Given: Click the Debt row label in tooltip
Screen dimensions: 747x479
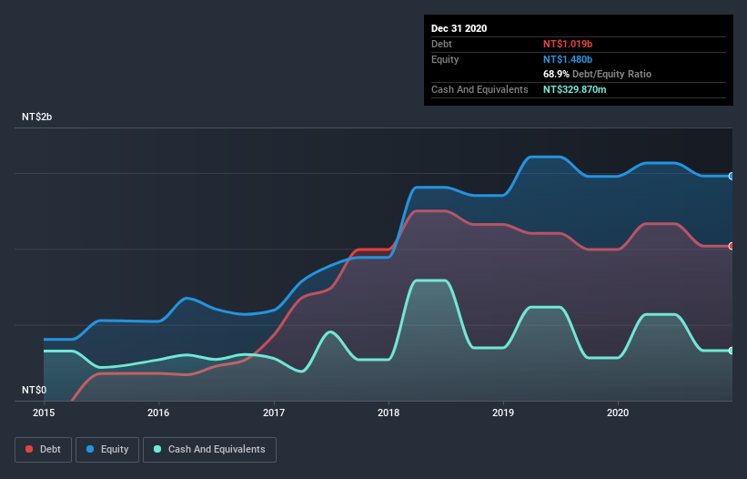Looking at the screenshot, I should (x=441, y=45).
